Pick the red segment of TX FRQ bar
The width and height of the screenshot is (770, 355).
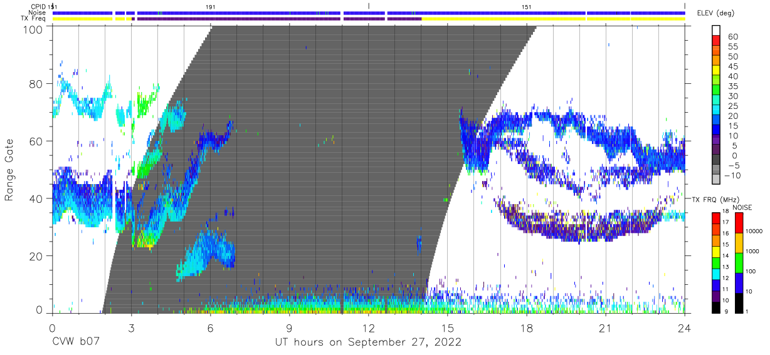(715, 219)
